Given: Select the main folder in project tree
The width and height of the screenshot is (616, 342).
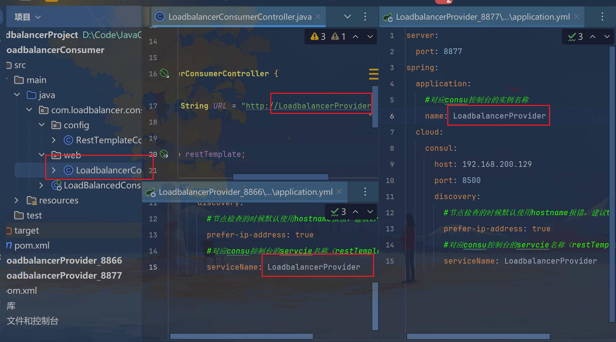Looking at the screenshot, I should tap(30, 80).
